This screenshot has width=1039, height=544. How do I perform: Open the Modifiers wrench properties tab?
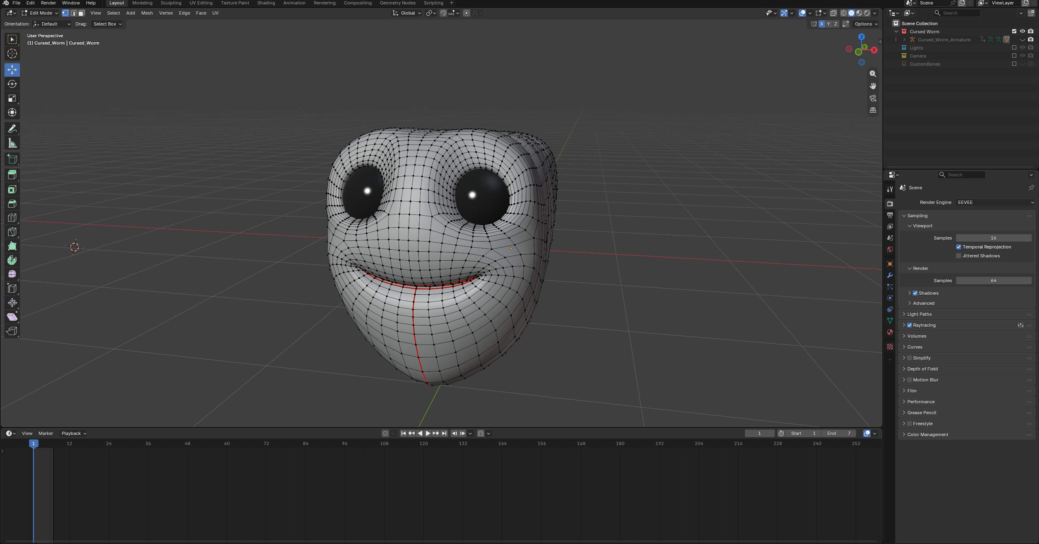coord(890,275)
